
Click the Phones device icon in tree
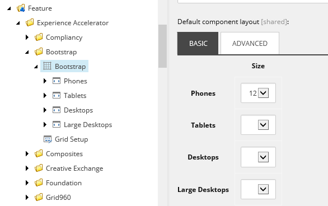57,81
